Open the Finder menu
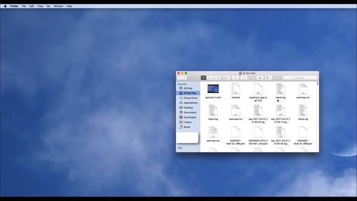Viewport: 357px width, 201px height. tap(14, 6)
